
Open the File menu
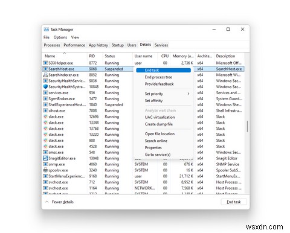(x=47, y=37)
